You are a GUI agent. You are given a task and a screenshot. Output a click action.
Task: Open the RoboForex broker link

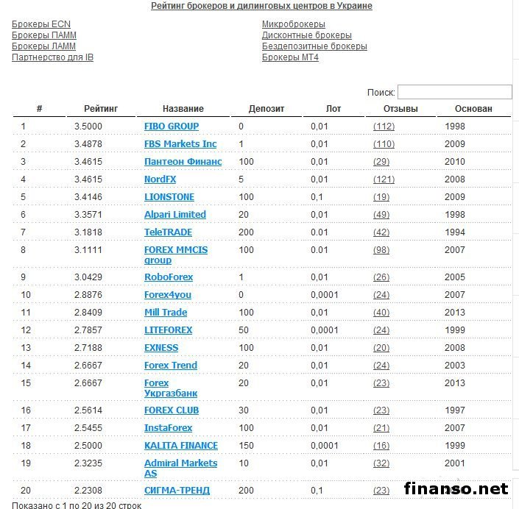point(169,277)
